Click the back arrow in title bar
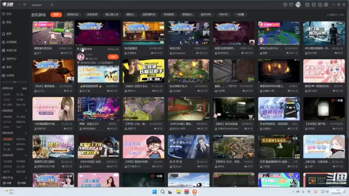The image size is (349, 196). (19, 4)
